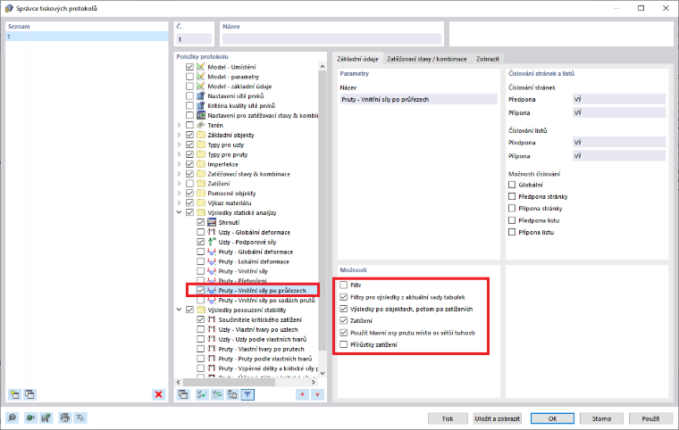The image size is (679, 430).
Task: Select Pruty - Vlastní tvary po prutech row
Action: 261,349
